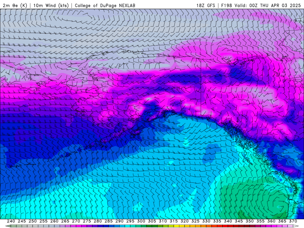The width and height of the screenshot is (304, 228).
Task: Click the 300 value on the color scale
Action: pos(141,221)
